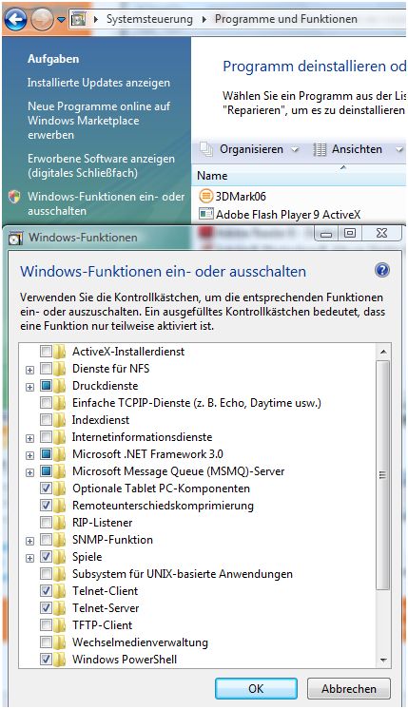Viewport: 408px width, 709px height.
Task: Click the feature list scrollbar thumb
Action: point(382,475)
